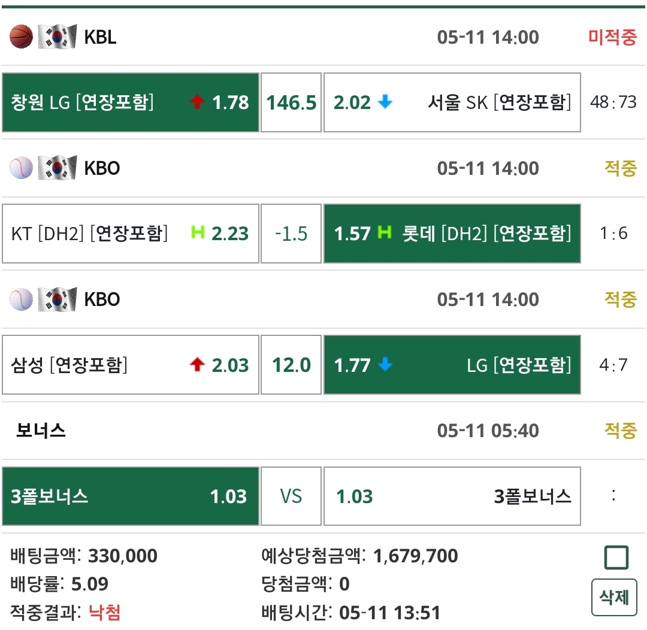This screenshot has height=630, width=647.
Task: Select the 서울 SK 2.02 bet cell
Action: (452, 102)
